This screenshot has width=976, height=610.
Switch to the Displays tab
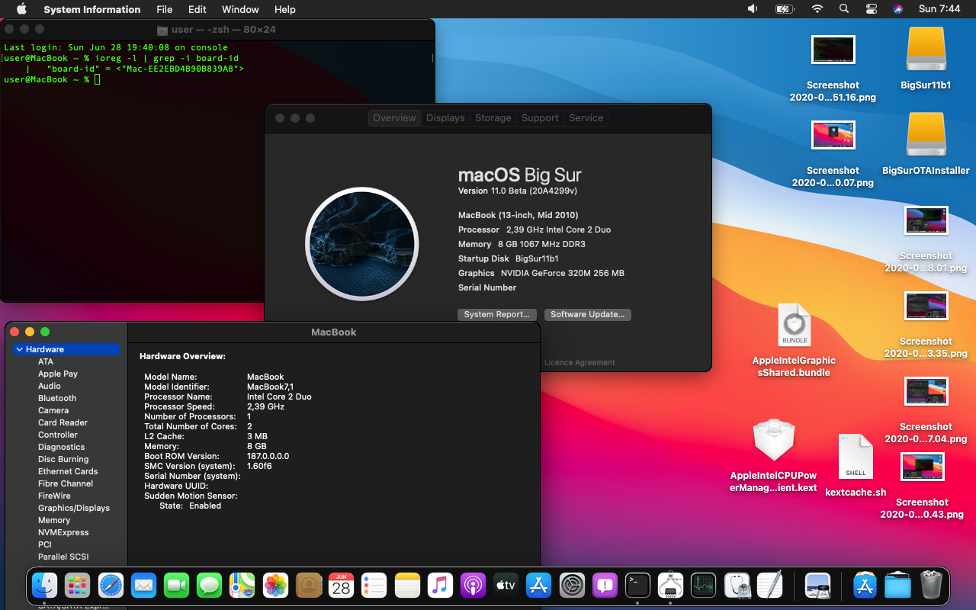point(445,118)
